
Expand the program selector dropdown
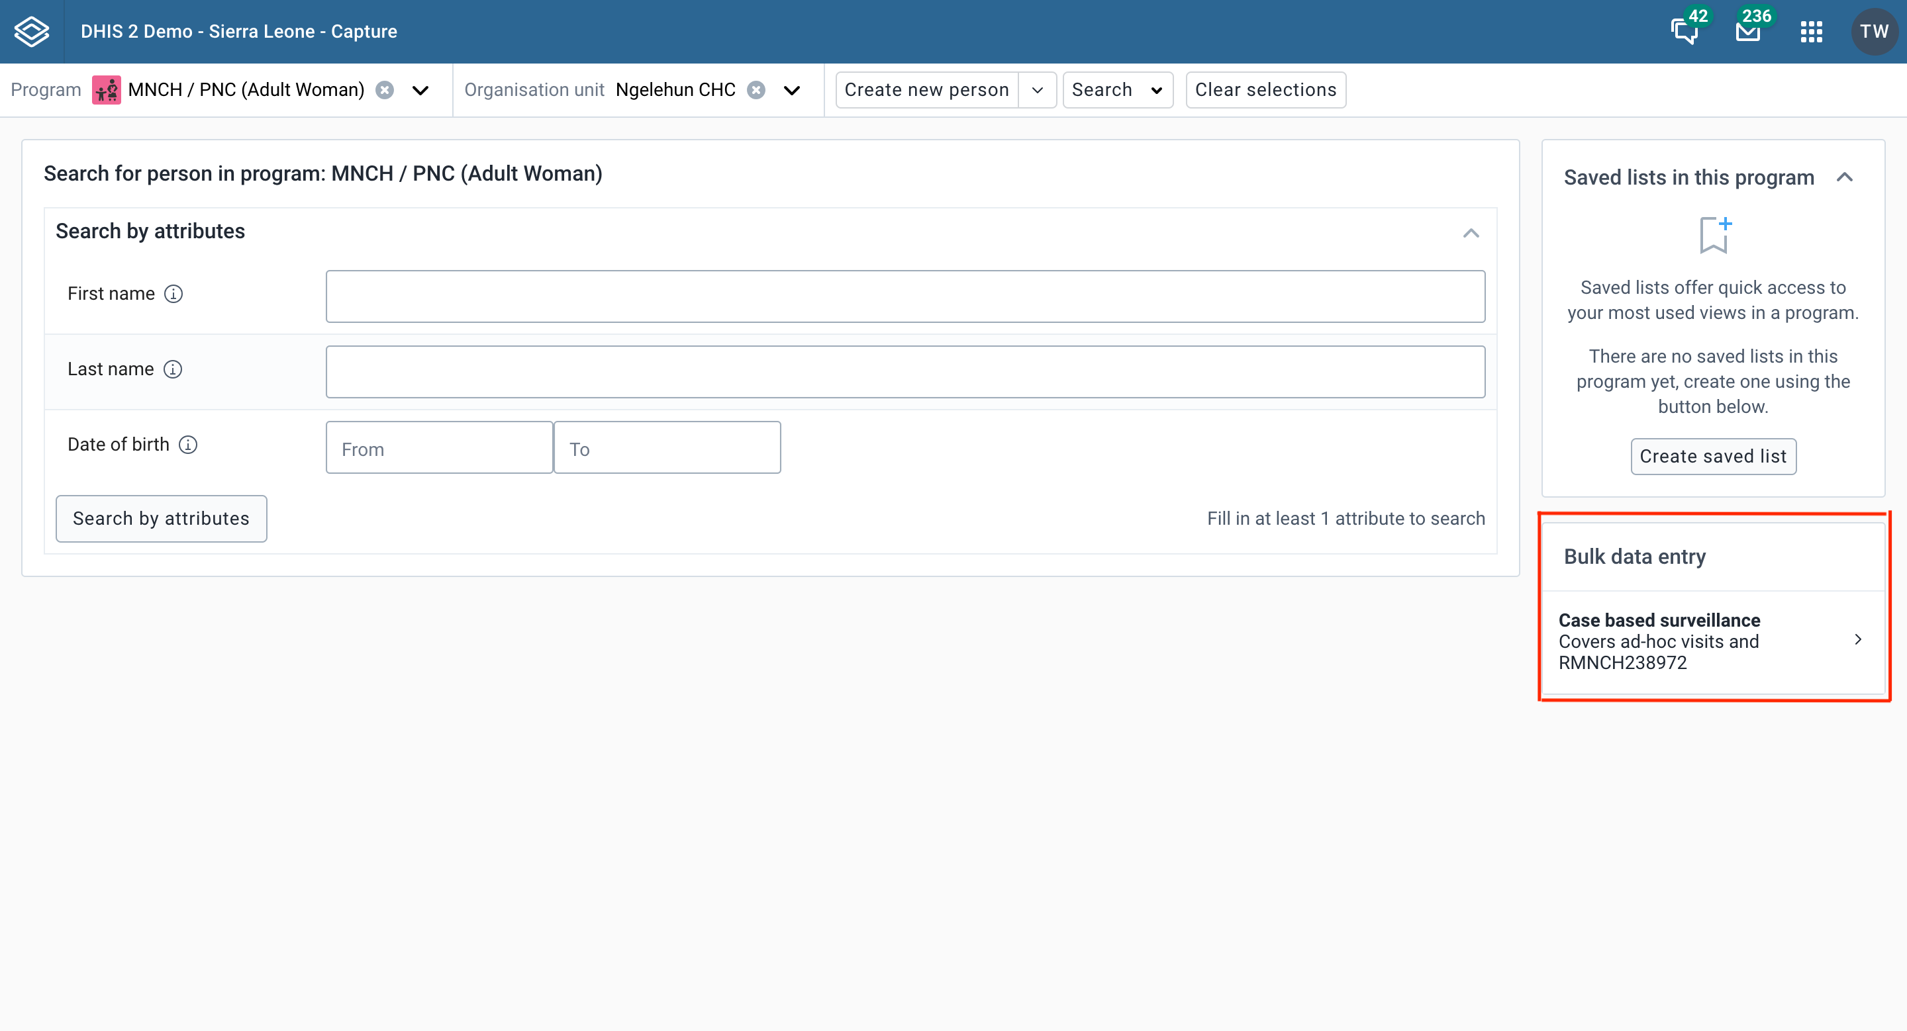point(420,90)
